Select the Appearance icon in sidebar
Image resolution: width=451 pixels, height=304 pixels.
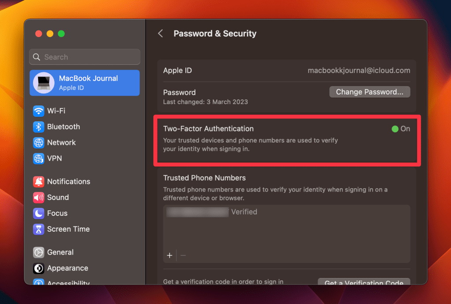[x=39, y=268]
